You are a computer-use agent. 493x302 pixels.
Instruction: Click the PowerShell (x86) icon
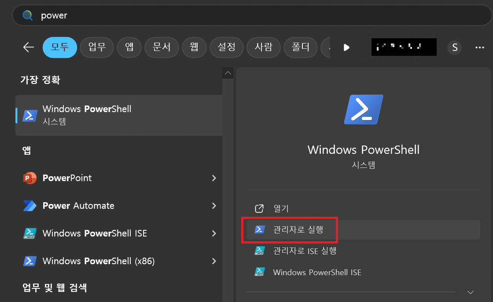30,261
